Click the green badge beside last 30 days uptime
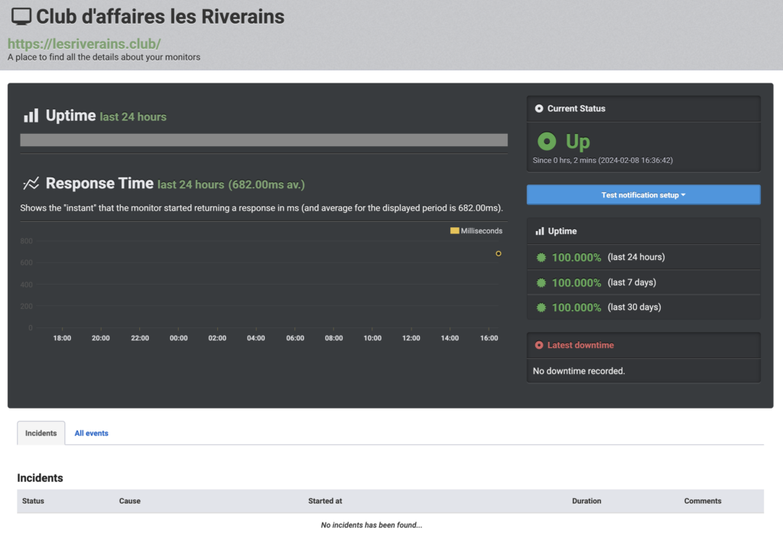The image size is (783, 560). tap(541, 308)
